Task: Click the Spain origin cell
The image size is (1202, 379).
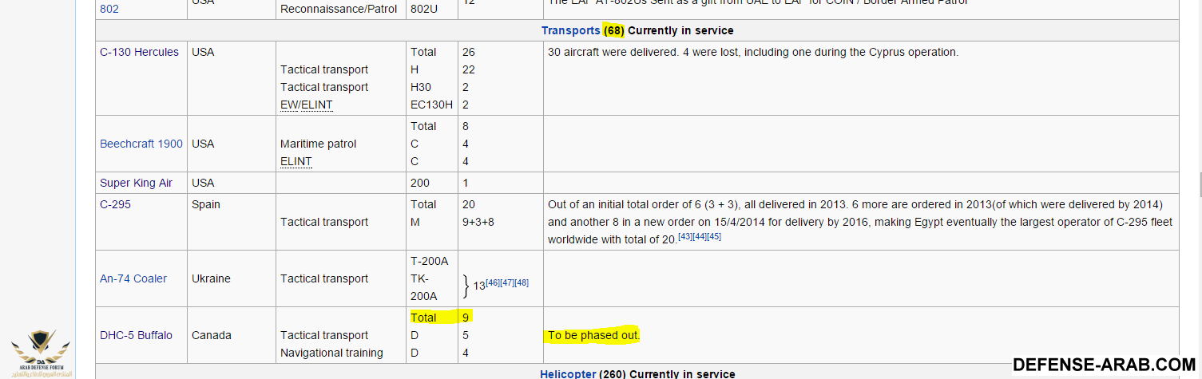Action: [206, 204]
